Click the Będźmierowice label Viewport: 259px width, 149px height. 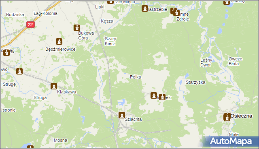[x=60, y=49]
